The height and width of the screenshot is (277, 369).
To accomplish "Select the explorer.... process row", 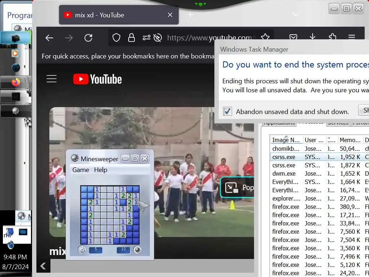I will pos(320,198).
